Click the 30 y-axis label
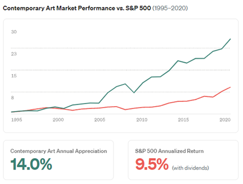Viewport: 243px width, 184px height. [x=14, y=32]
